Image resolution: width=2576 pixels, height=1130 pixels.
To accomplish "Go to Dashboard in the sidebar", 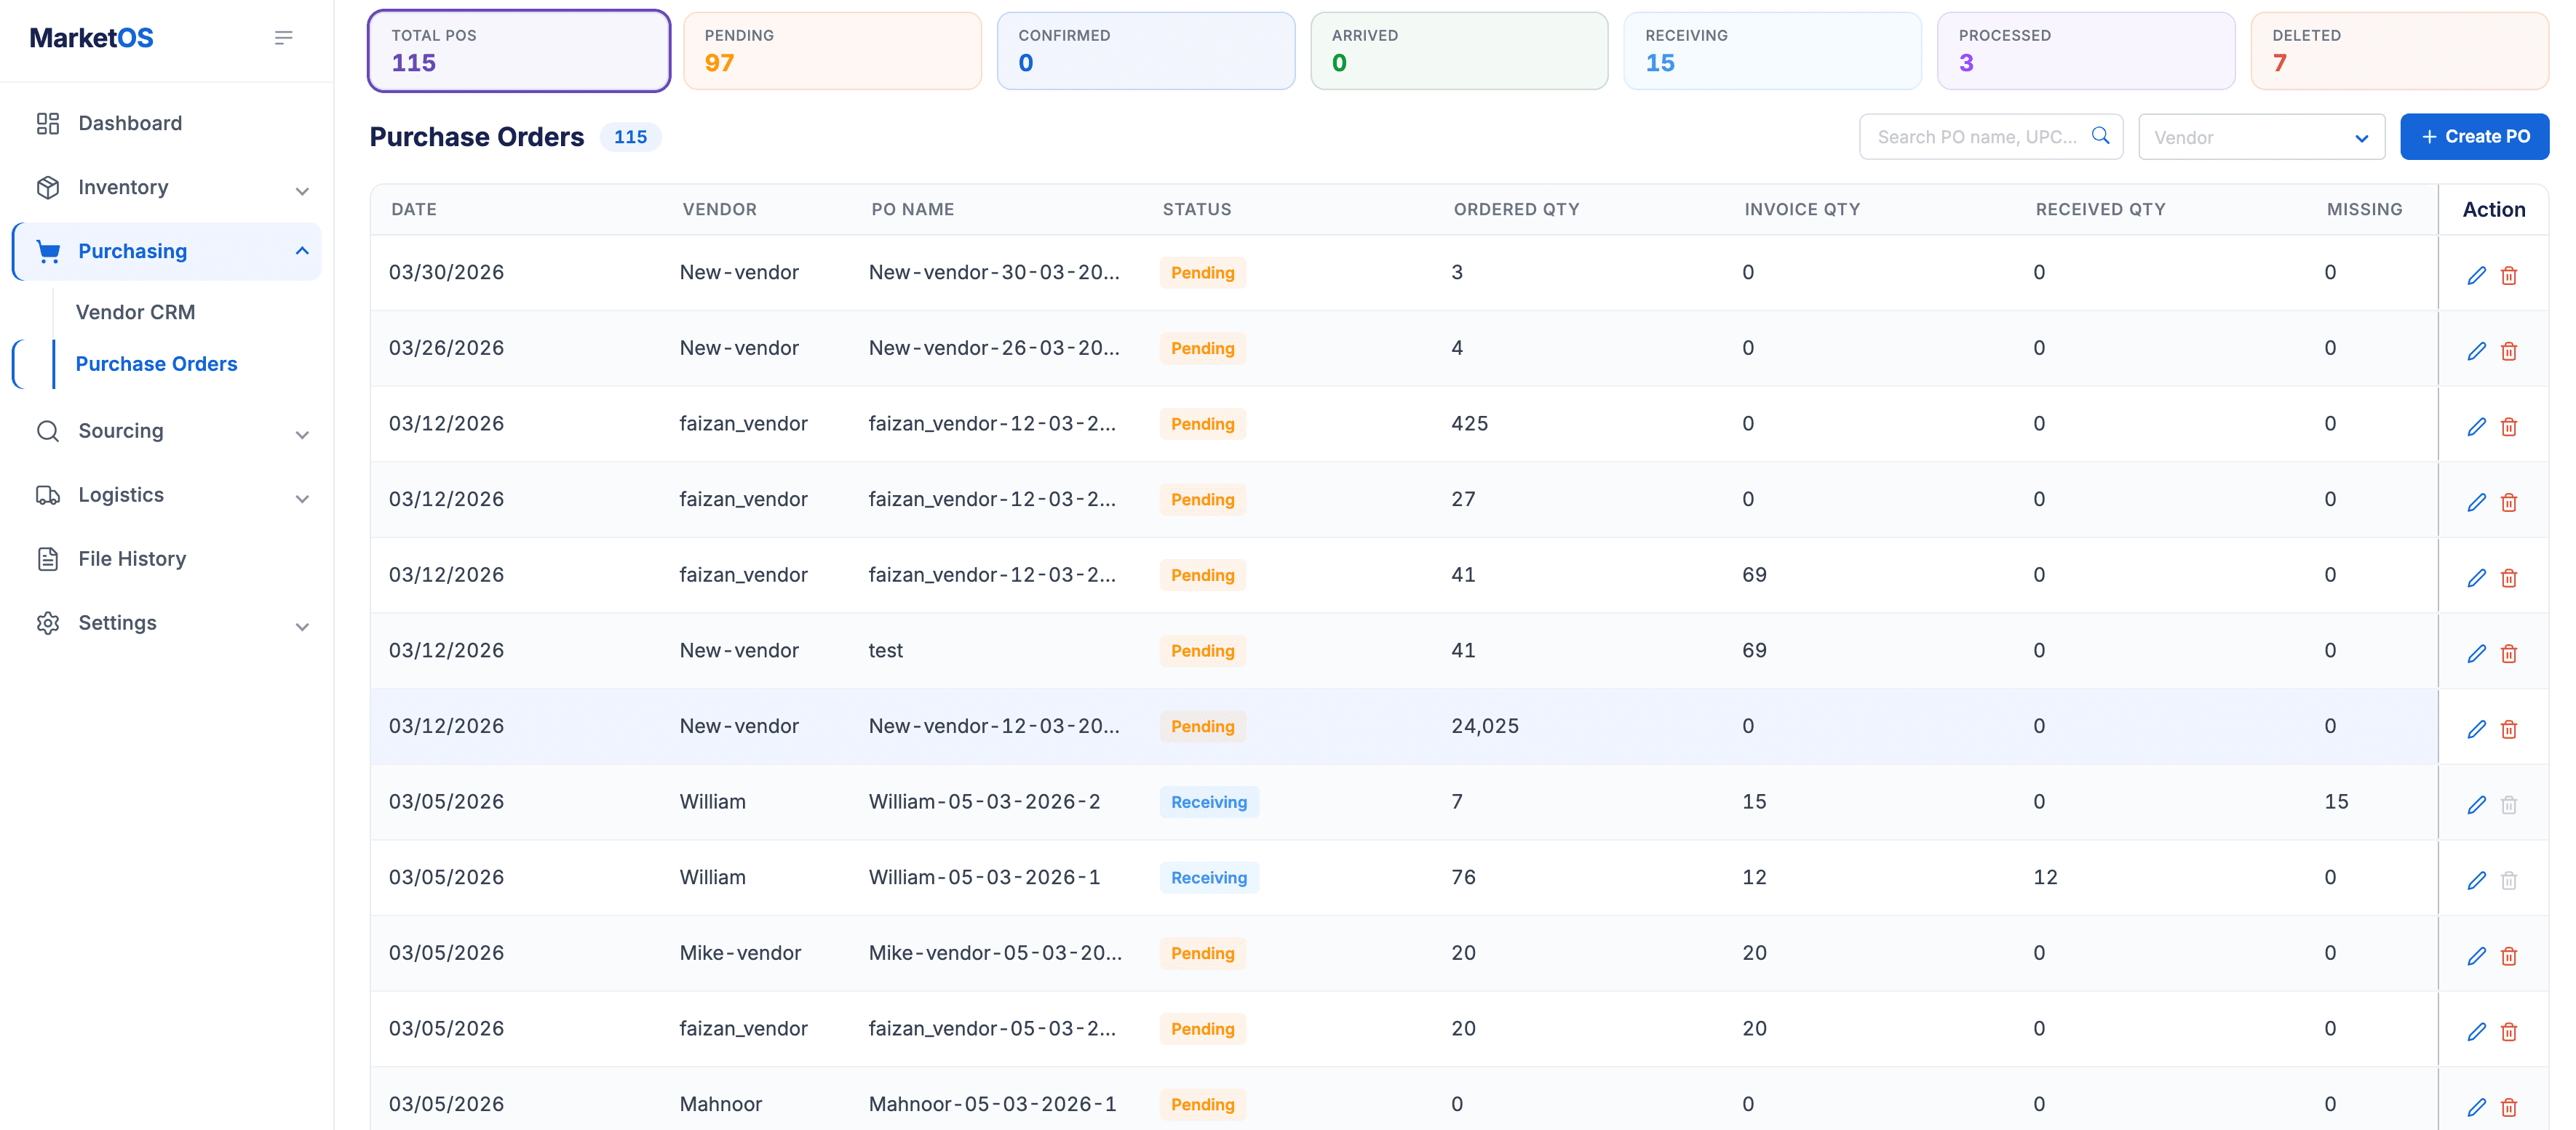I will 130,124.
